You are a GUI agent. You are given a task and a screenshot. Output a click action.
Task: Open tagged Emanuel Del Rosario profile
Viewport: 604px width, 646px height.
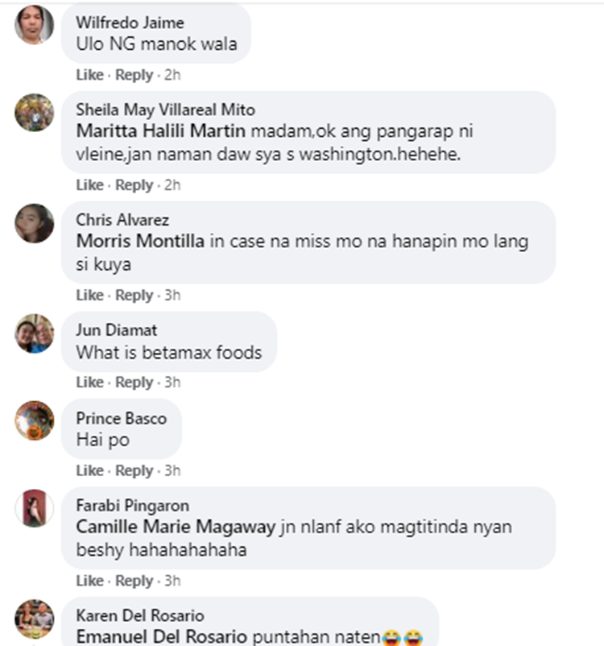pyautogui.click(x=162, y=636)
